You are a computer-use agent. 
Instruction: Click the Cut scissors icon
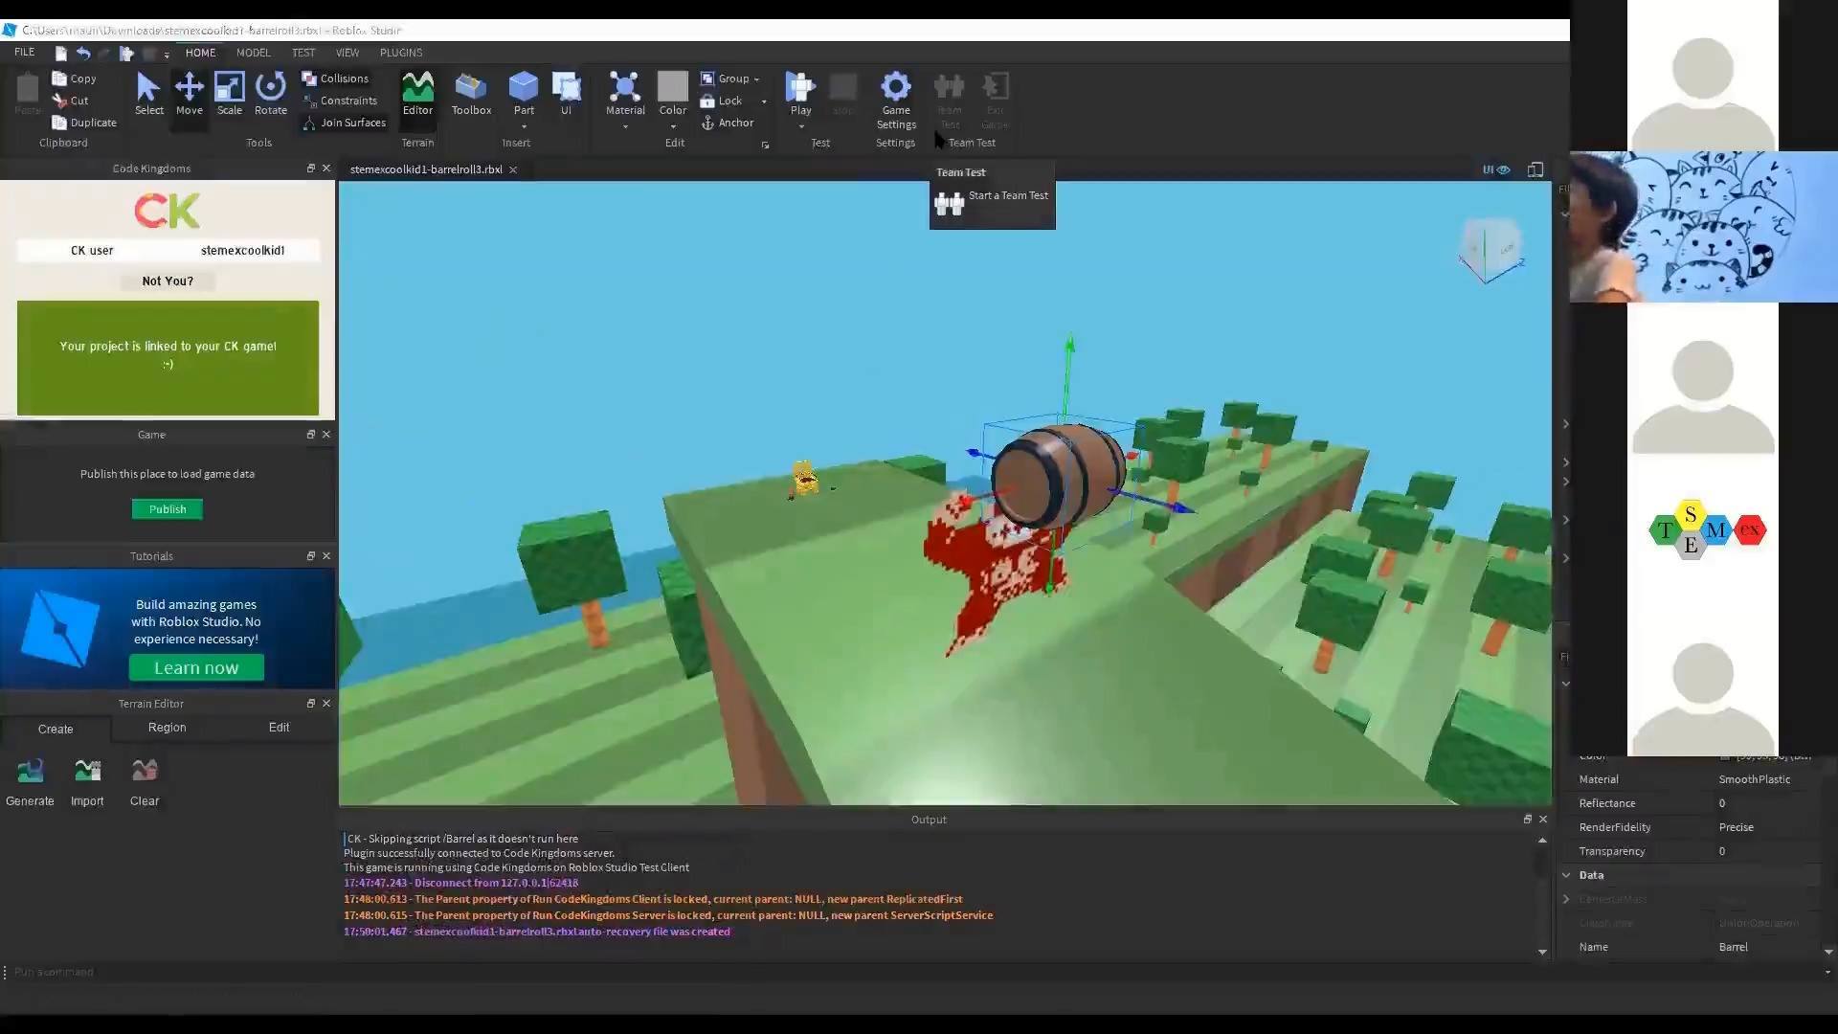59,101
